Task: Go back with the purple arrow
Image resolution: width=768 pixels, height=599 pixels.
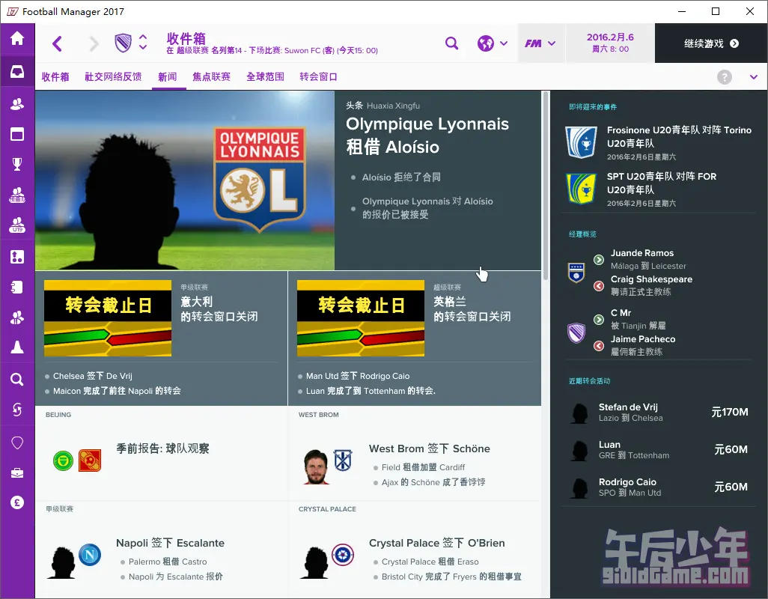Action: click(x=58, y=43)
